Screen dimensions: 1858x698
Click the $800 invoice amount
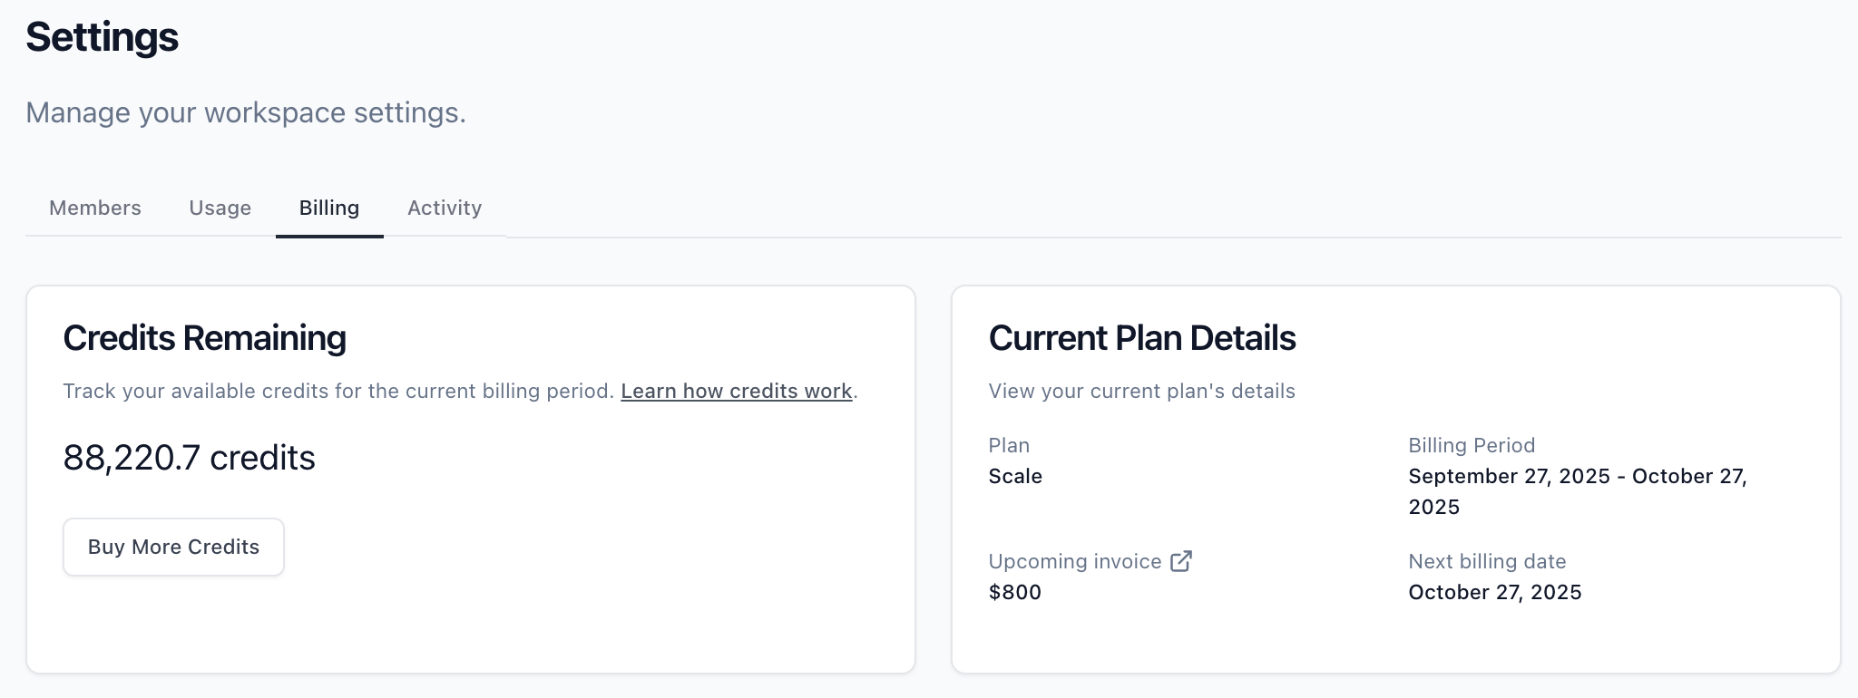click(1015, 592)
